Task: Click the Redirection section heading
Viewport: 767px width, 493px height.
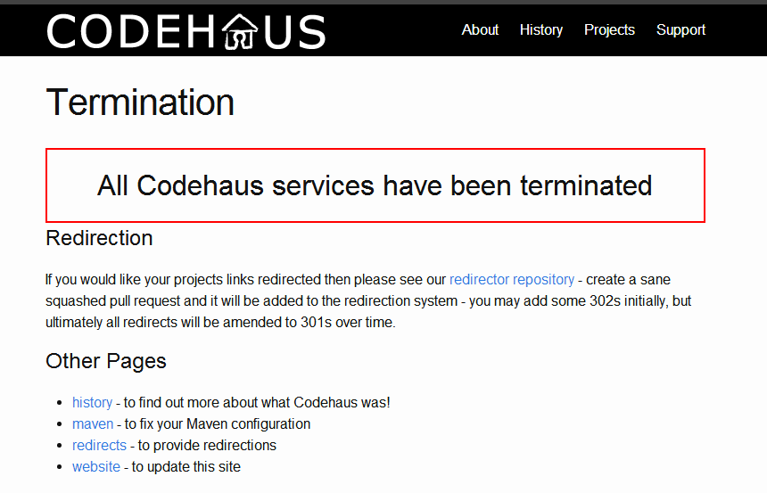Action: (x=99, y=238)
